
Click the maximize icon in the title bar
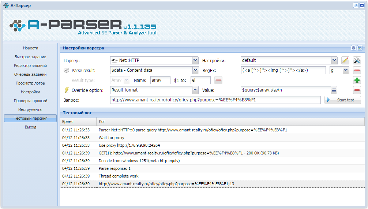(362, 5)
